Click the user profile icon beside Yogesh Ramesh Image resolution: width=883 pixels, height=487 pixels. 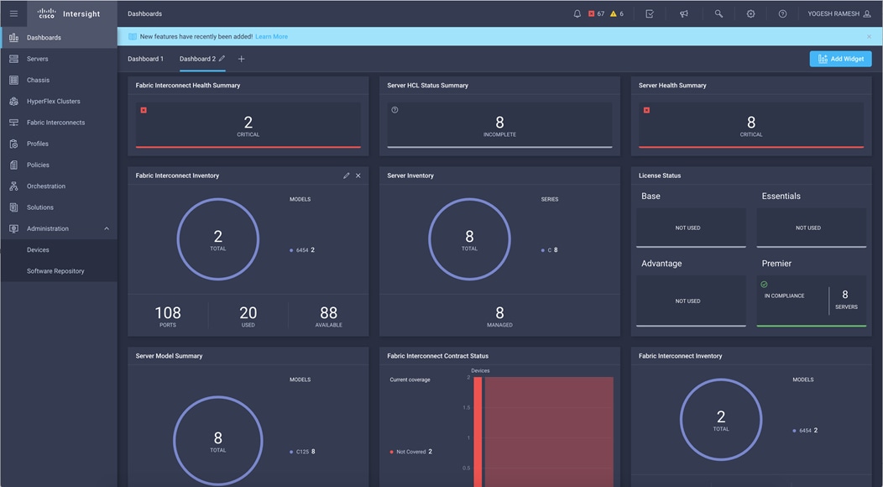[x=867, y=13]
